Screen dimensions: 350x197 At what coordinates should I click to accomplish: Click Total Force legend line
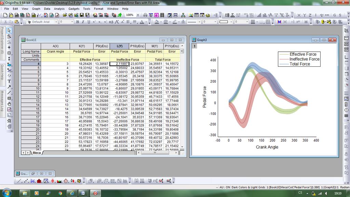tap(284, 64)
